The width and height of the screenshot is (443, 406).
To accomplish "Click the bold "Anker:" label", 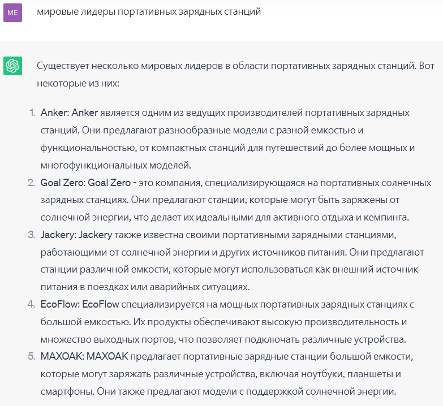I will click(55, 113).
